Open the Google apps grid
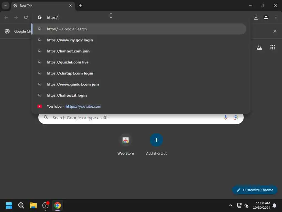This screenshot has height=212, width=282. (272, 47)
